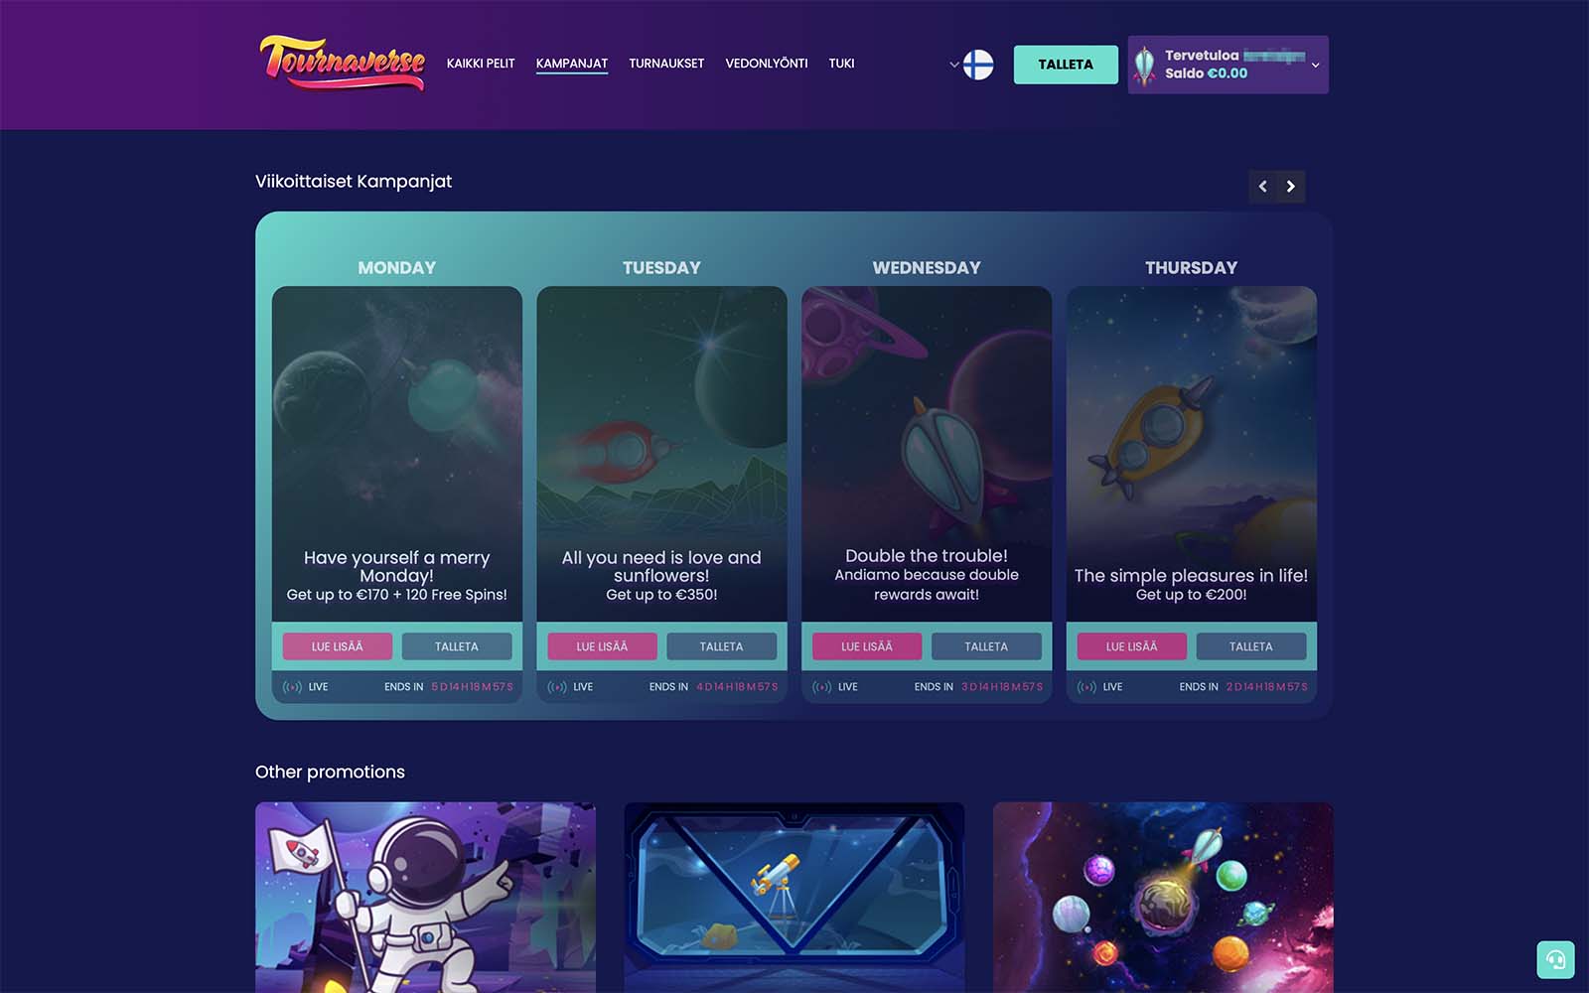Click the green Talleta button in header
This screenshot has height=993, width=1589.
1066,65
